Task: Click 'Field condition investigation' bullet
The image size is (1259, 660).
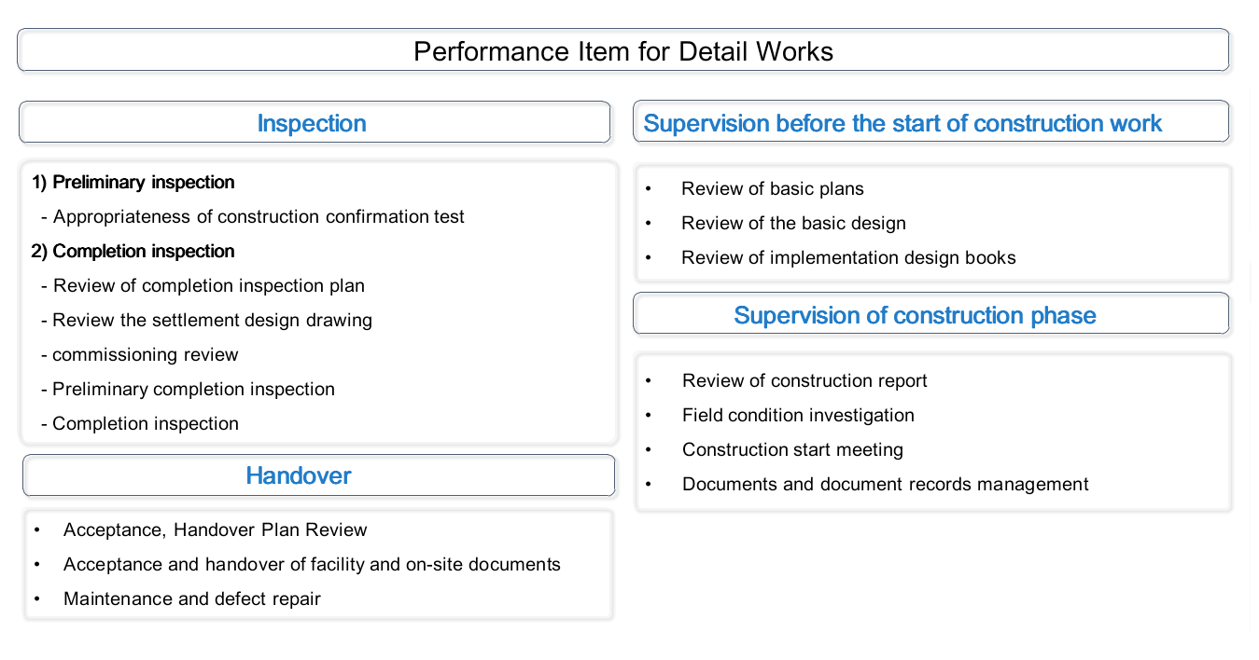Action: (x=798, y=415)
